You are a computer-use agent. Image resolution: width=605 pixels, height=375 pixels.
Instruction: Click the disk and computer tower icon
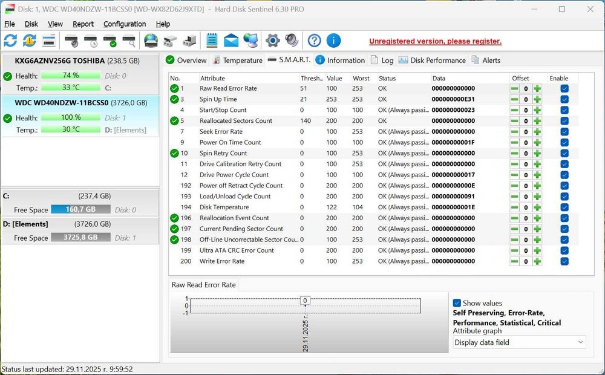189,41
